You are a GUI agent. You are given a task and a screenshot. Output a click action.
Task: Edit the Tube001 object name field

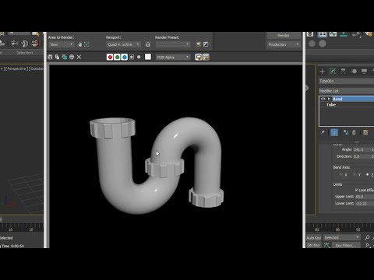coord(347,81)
